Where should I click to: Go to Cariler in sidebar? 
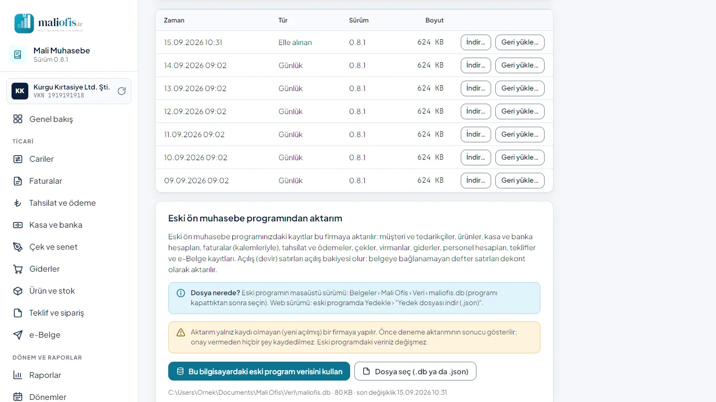[69, 159]
